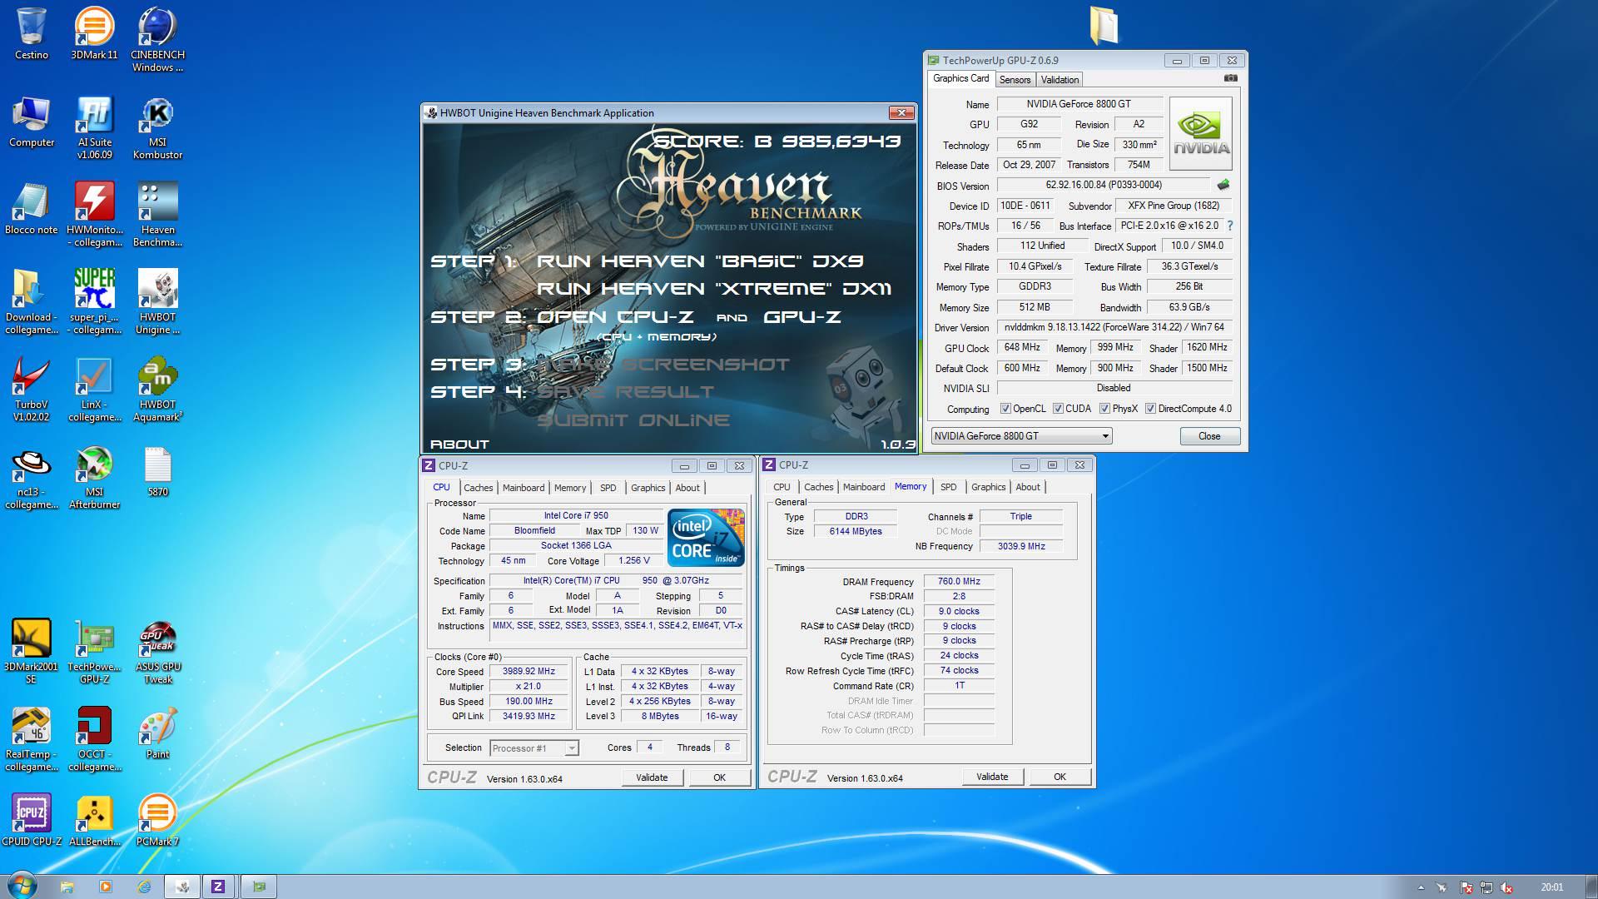Click Close button in GPU-Z window
The height and width of the screenshot is (899, 1598).
1209,436
